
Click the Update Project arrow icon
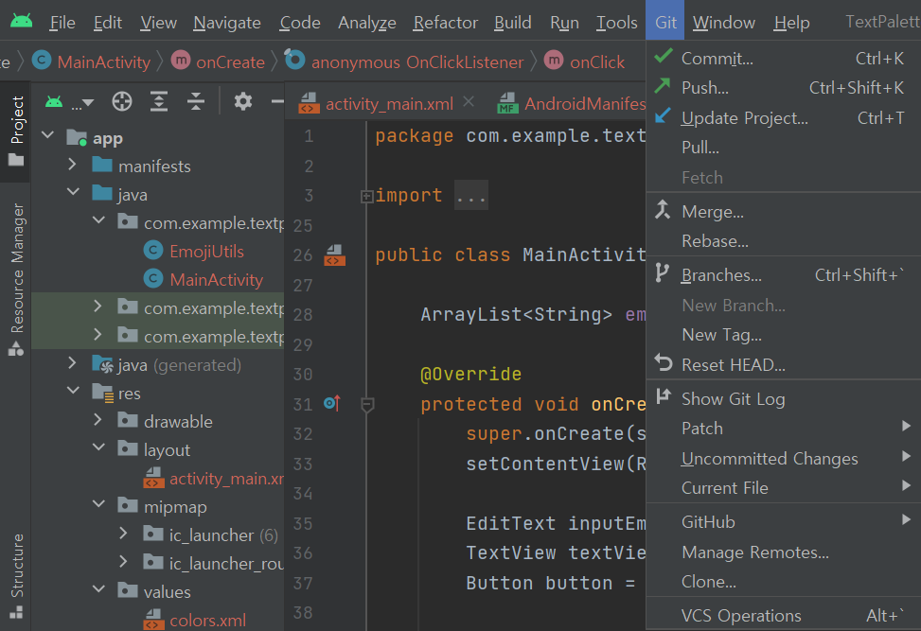coord(663,116)
